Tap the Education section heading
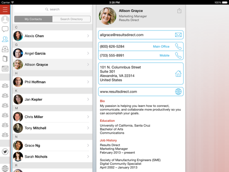The height and width of the screenshot is (172, 229). coord(107,121)
